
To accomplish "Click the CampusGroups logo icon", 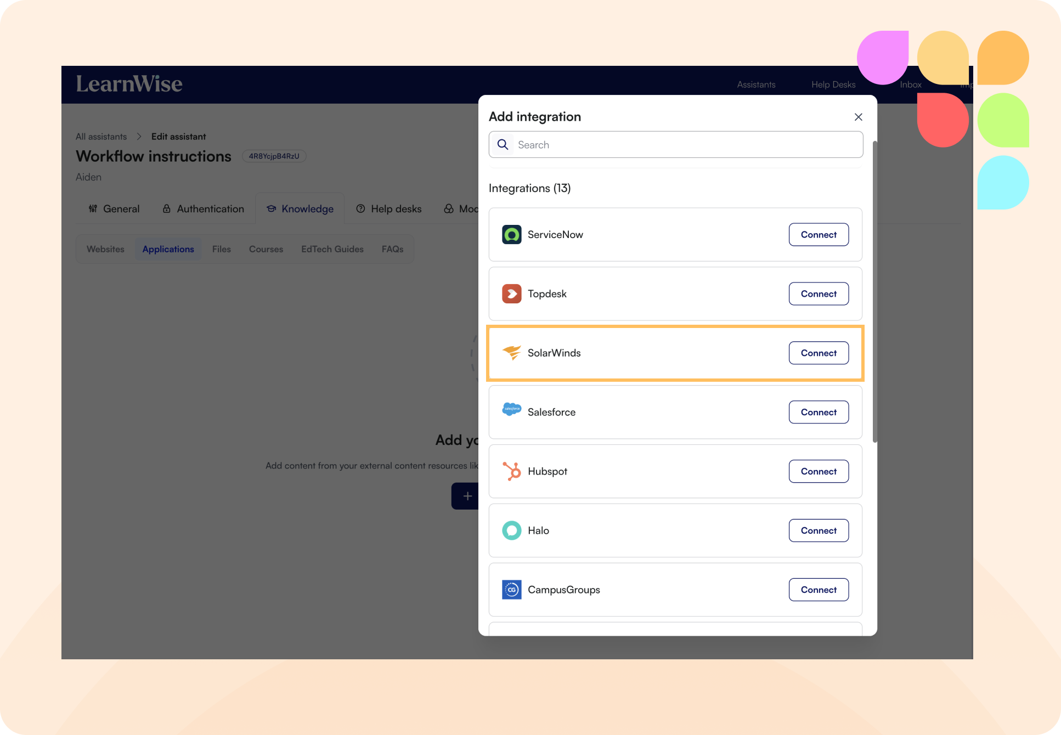I will [511, 590].
